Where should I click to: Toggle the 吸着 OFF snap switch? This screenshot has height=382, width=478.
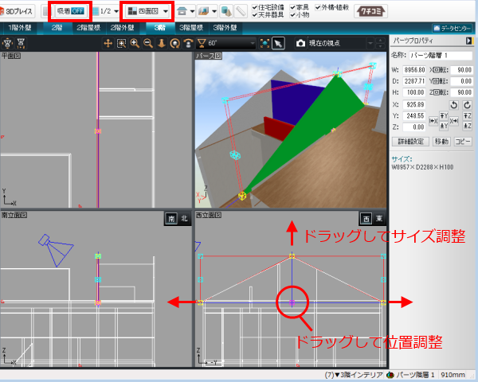tap(70, 11)
